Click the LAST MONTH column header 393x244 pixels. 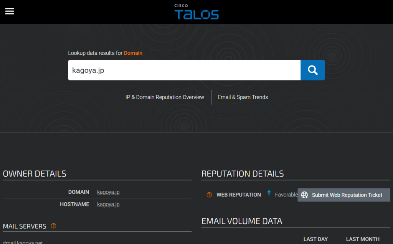point(363,239)
